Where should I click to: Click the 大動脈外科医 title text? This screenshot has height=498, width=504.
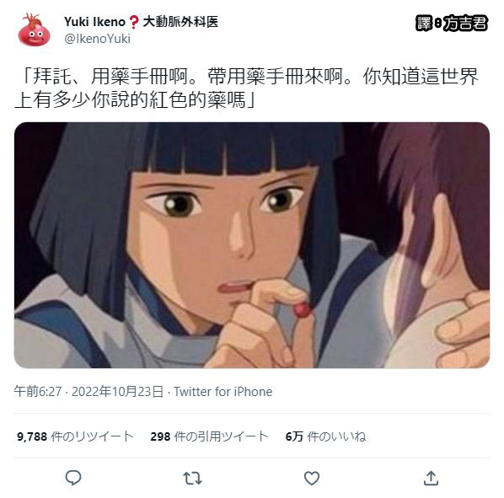click(x=180, y=22)
